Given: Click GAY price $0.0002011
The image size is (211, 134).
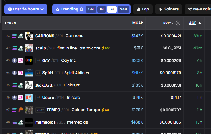Looking at the screenshot, I should pyautogui.click(x=171, y=60).
